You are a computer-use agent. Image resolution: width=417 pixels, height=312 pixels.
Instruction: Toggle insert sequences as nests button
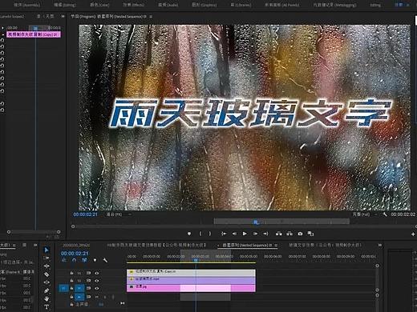tap(64, 260)
